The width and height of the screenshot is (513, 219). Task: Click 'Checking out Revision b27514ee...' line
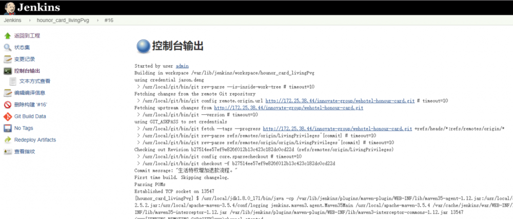point(264,150)
